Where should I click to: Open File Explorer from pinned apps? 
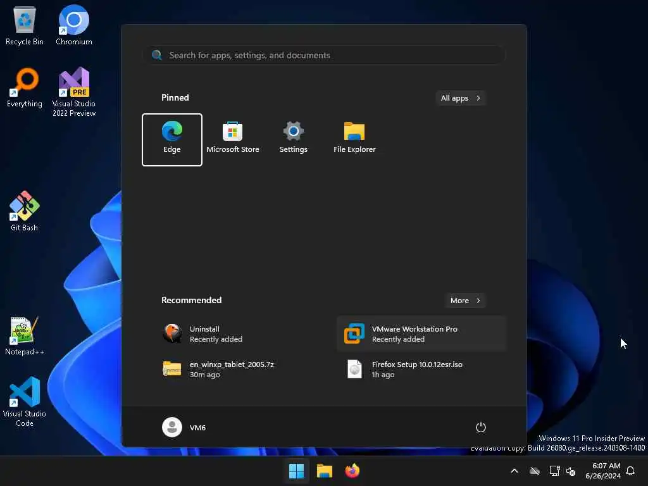pyautogui.click(x=354, y=140)
